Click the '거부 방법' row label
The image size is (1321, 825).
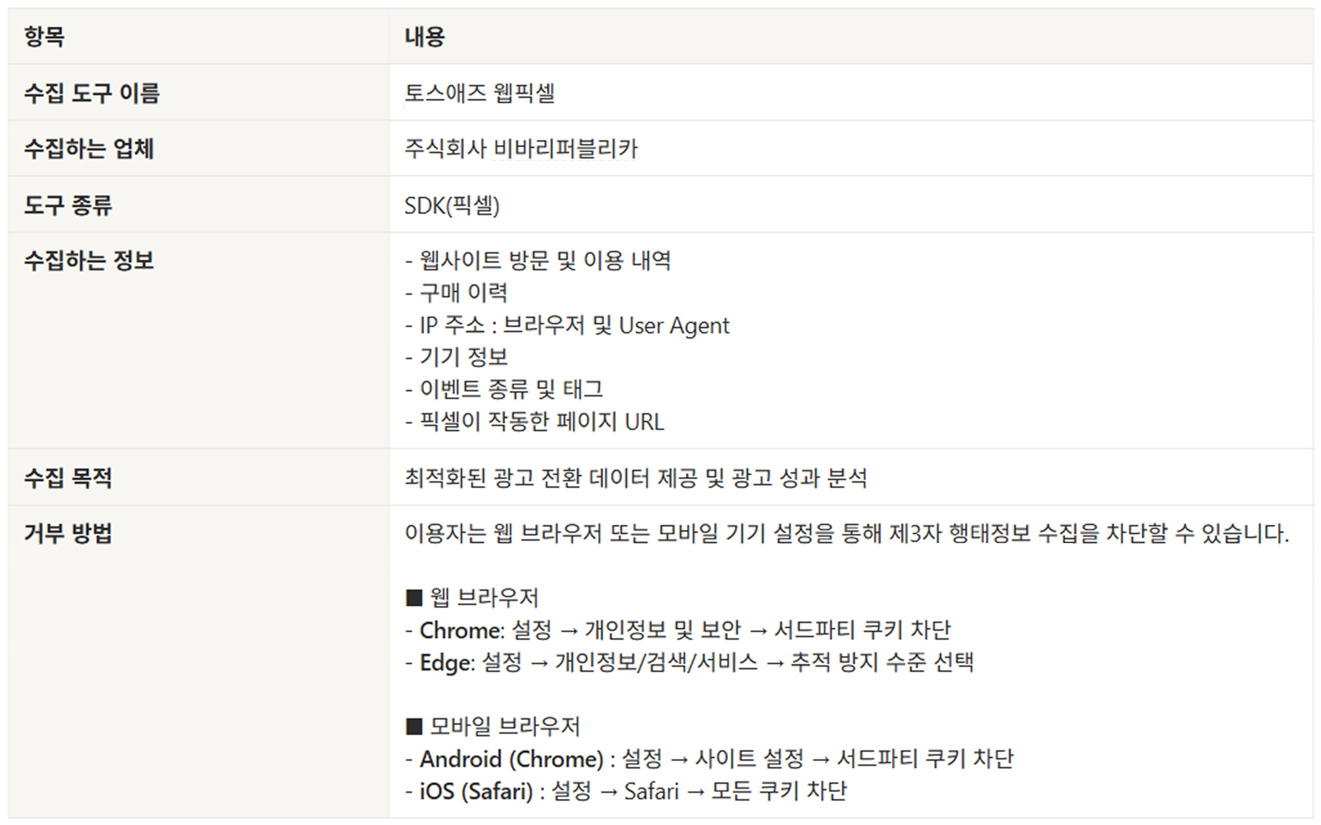[x=68, y=533]
